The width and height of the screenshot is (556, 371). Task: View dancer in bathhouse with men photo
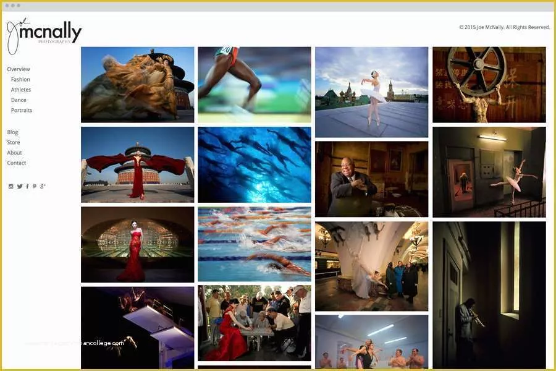(372, 342)
